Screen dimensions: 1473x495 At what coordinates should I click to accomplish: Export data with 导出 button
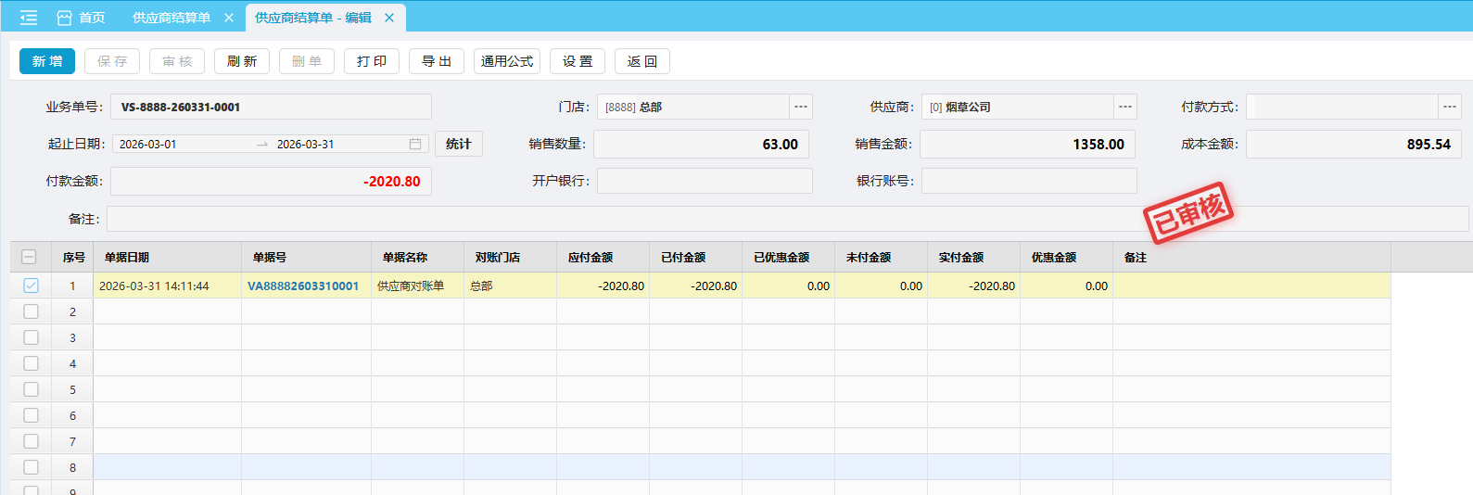point(437,61)
